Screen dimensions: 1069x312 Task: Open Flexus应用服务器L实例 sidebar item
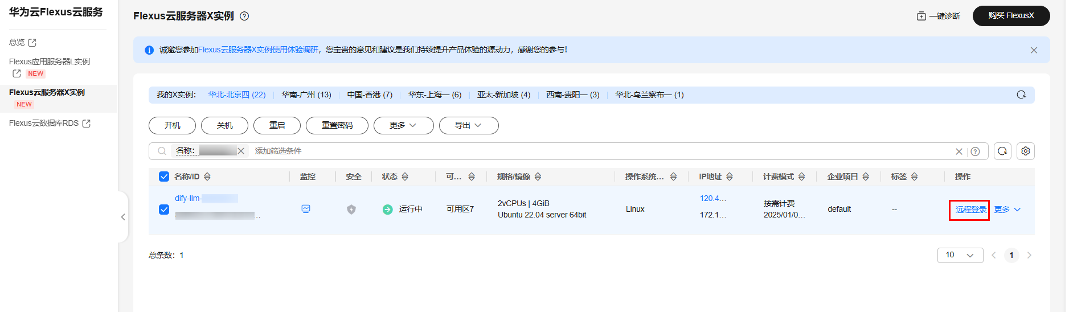[50, 61]
